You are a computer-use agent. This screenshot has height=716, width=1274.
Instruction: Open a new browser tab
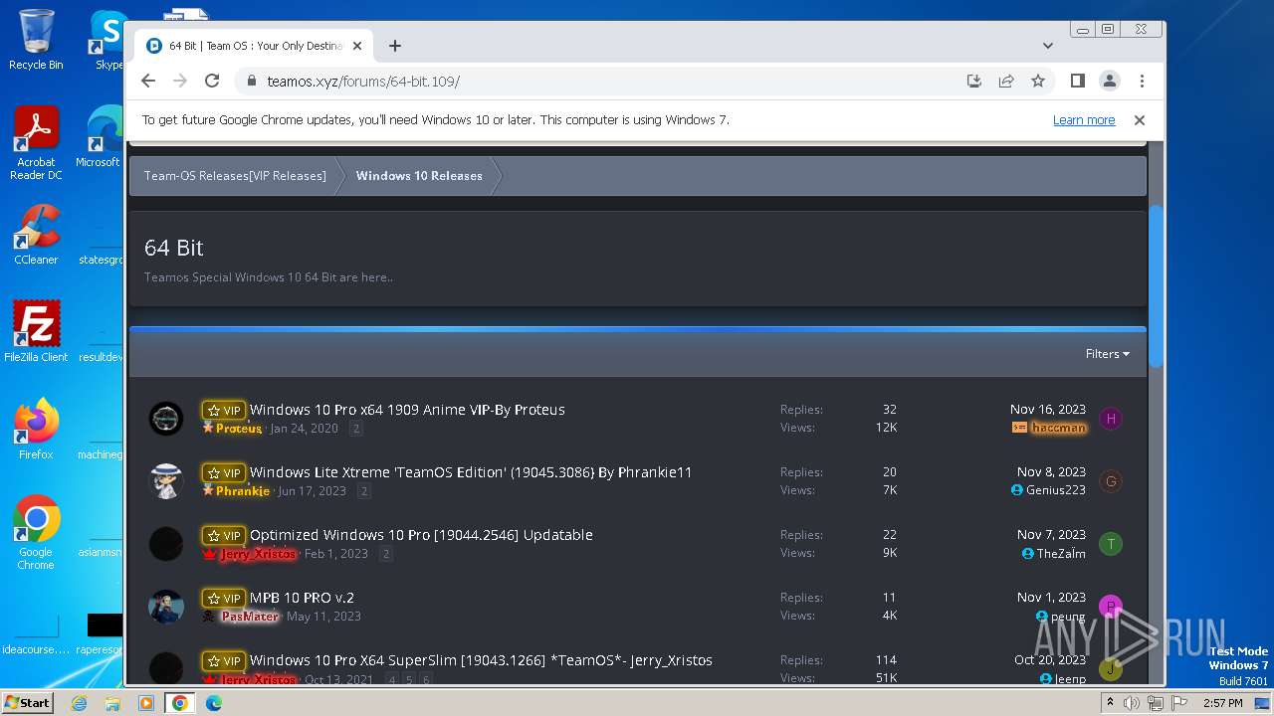coord(395,46)
